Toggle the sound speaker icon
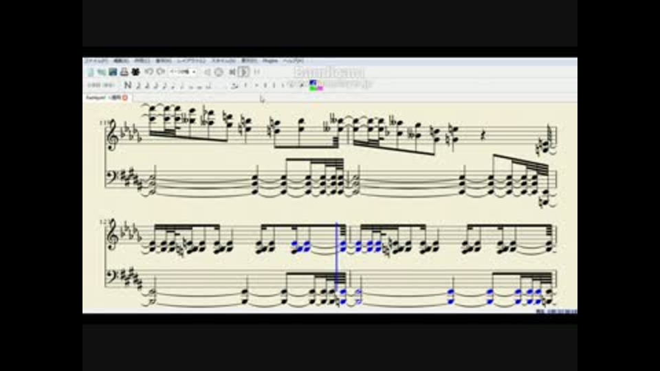The image size is (660, 371). click(208, 72)
